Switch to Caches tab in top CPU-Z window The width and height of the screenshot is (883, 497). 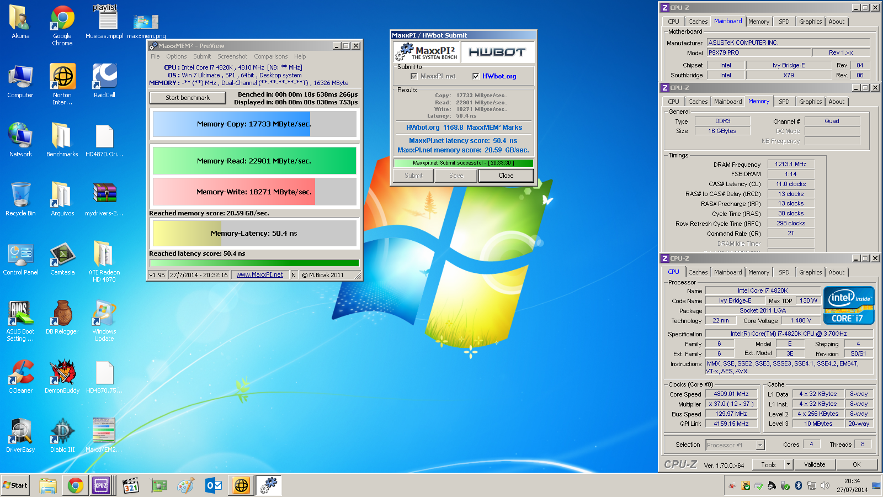coord(698,22)
